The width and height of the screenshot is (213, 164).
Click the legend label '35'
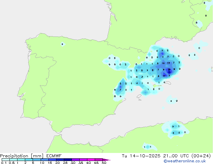pos(81,163)
